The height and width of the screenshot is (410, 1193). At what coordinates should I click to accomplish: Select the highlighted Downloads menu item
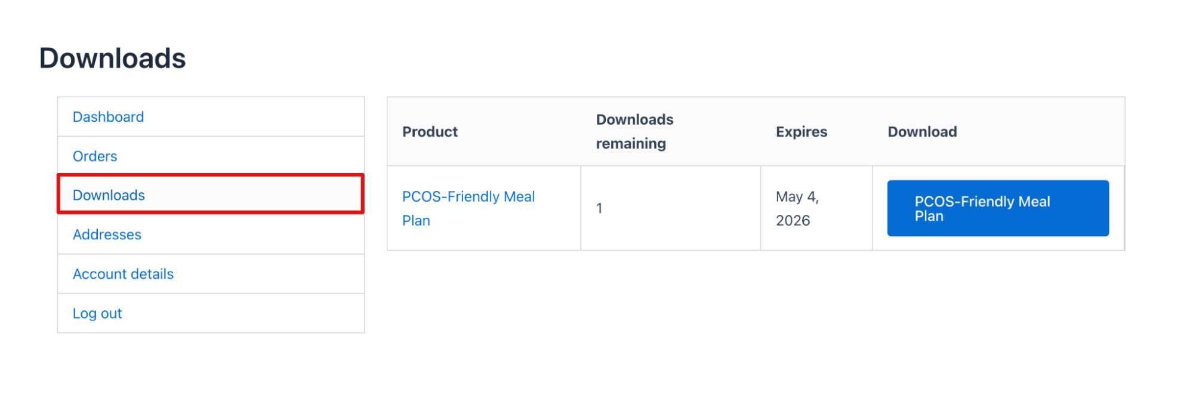[108, 195]
